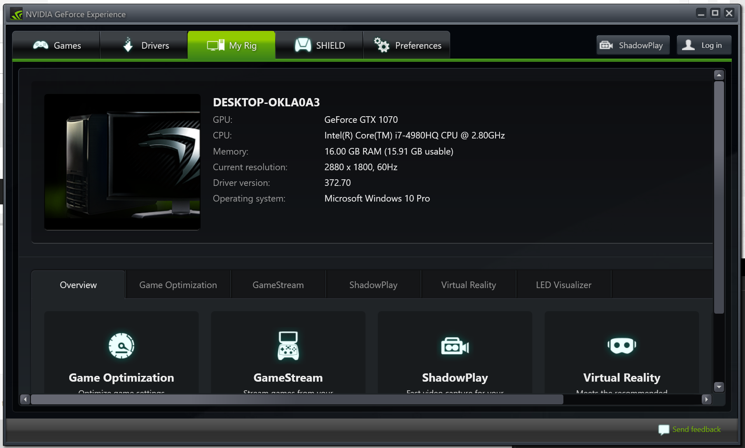
Task: Click the ShadowPlay camera card icon
Action: click(455, 346)
